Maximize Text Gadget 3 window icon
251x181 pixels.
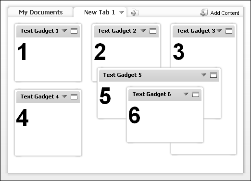point(229,31)
